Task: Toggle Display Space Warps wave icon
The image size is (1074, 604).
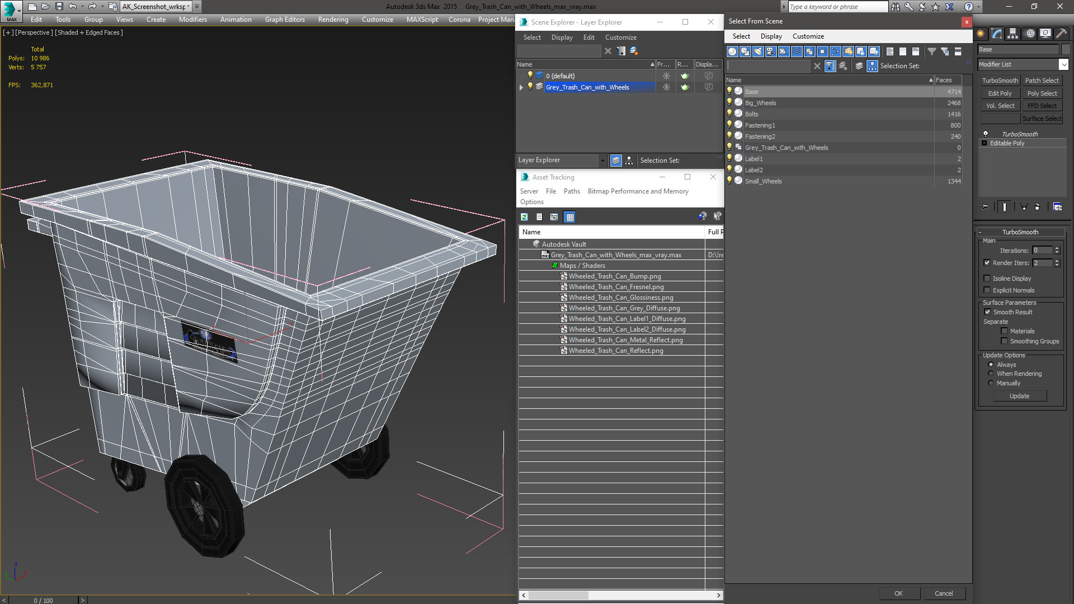Action: point(797,51)
